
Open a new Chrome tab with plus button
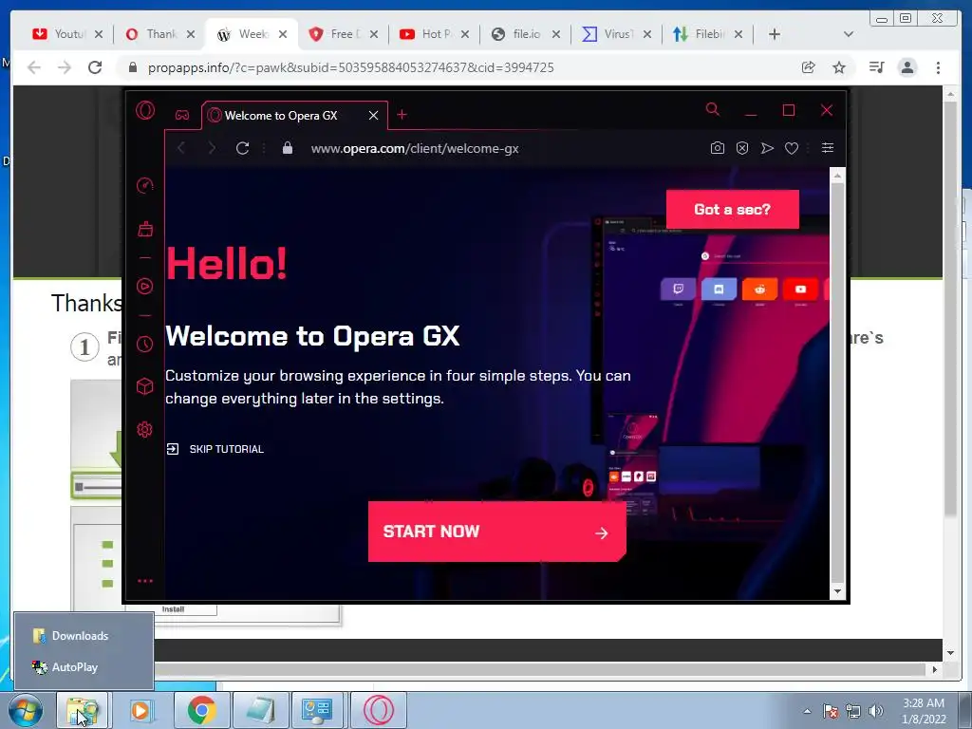point(775,34)
